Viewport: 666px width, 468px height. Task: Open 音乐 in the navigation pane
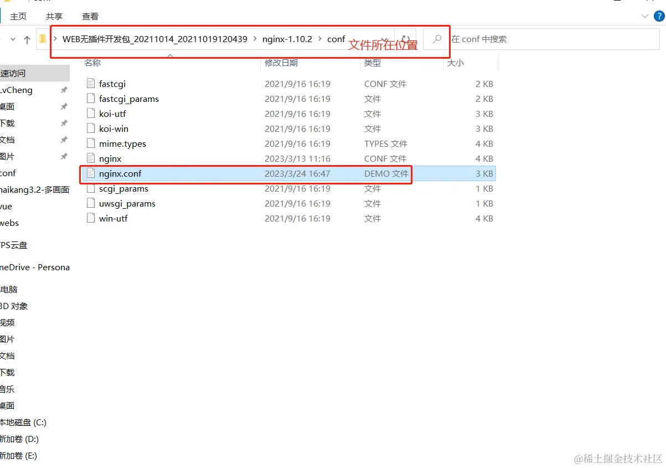[x=7, y=389]
